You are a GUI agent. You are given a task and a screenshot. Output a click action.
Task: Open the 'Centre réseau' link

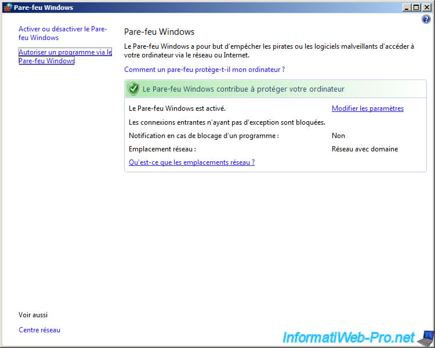[x=39, y=329]
